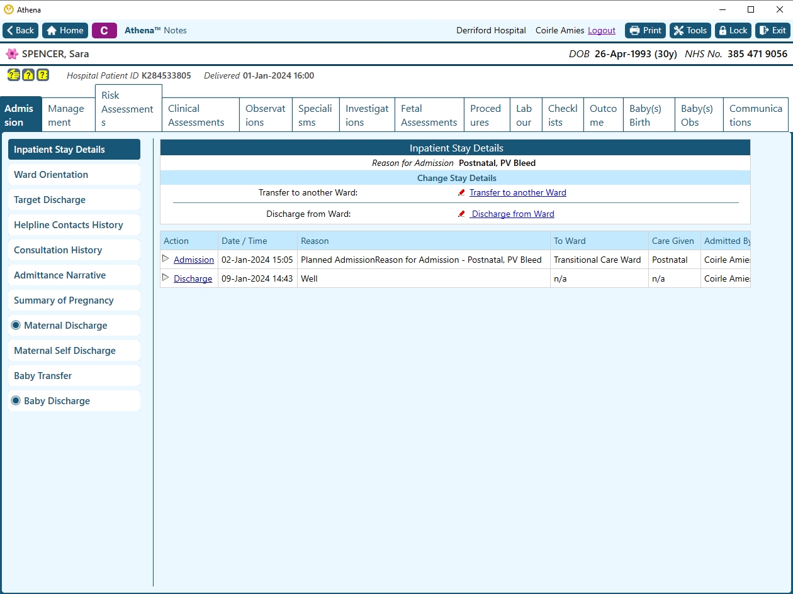Open the Tools menu

(x=690, y=30)
